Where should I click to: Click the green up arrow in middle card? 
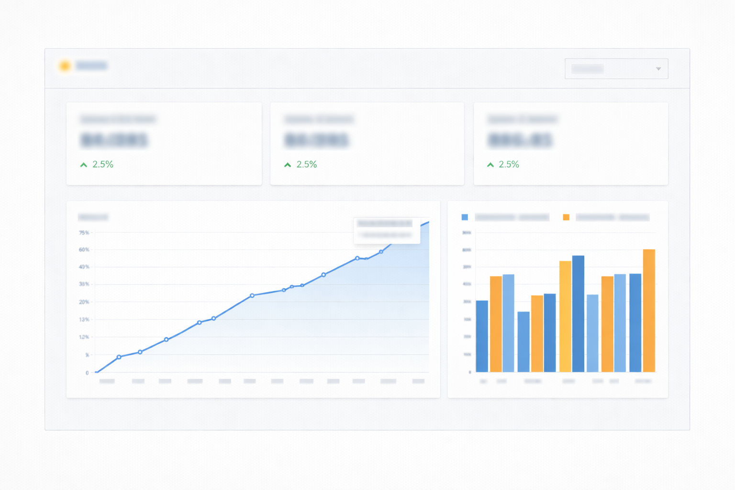click(288, 165)
